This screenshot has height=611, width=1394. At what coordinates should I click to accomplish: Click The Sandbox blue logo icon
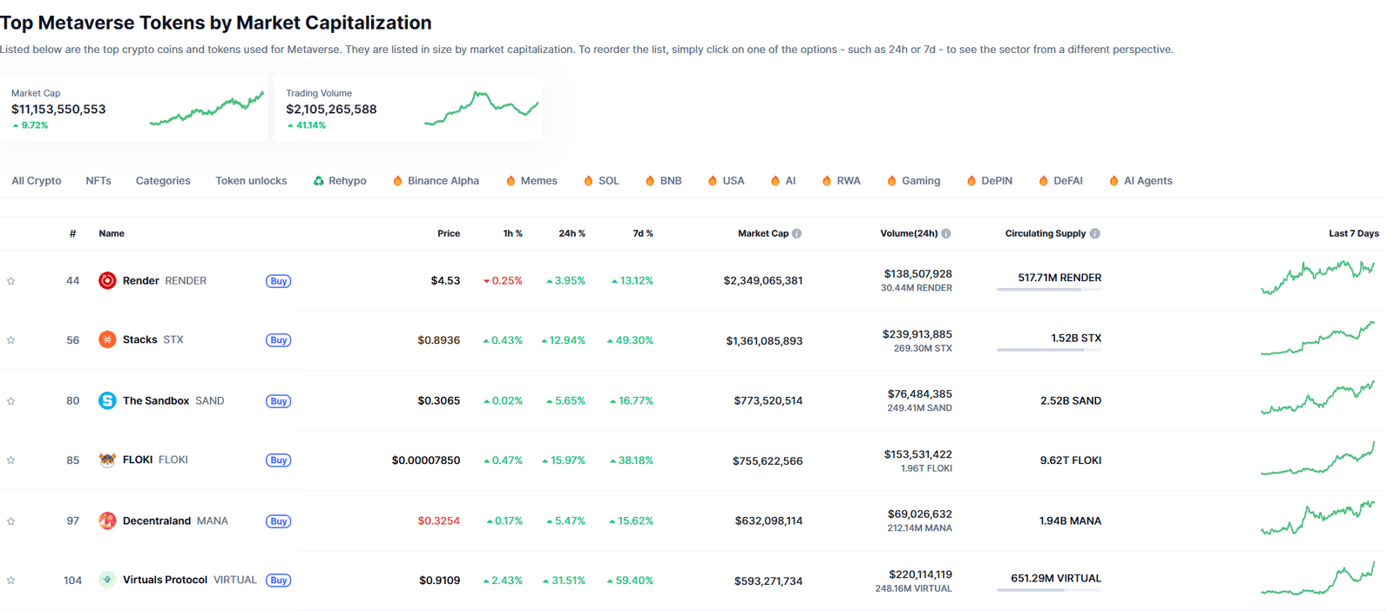pos(107,400)
